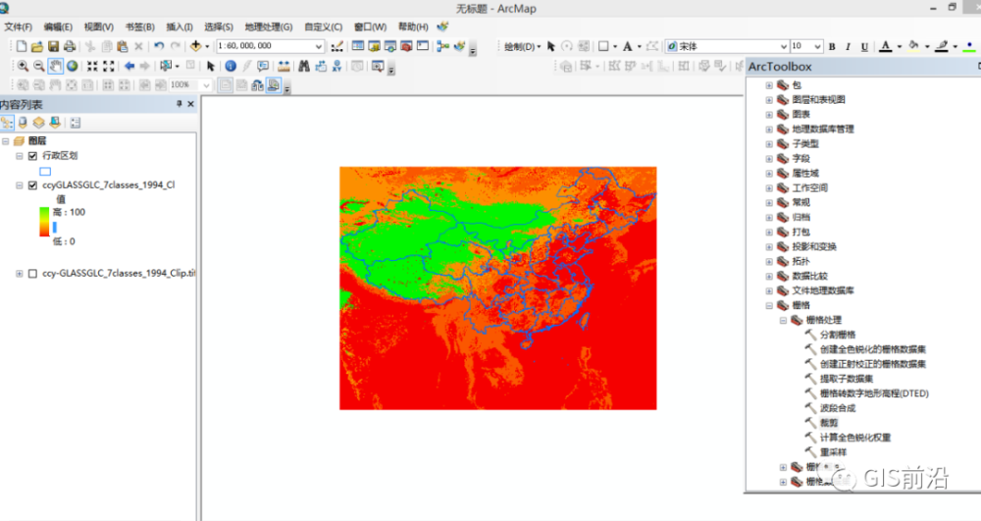Image resolution: width=981 pixels, height=521 pixels.
Task: Create a new map document
Action: pyautogui.click(x=22, y=46)
